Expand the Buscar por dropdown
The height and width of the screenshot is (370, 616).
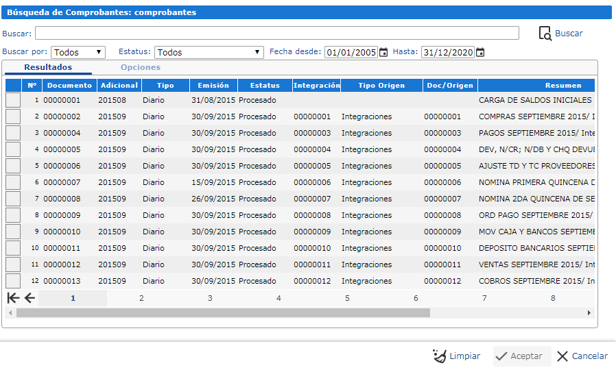[78, 52]
